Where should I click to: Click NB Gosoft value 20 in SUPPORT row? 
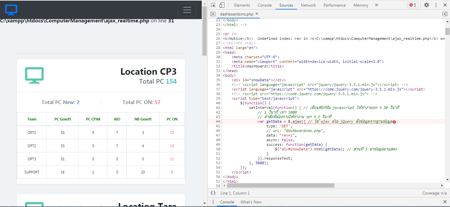click(x=143, y=172)
